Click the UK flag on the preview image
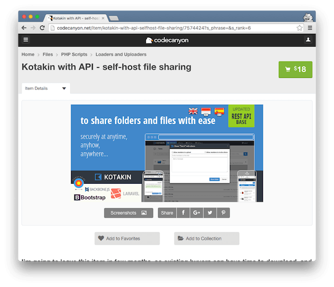 193,111
